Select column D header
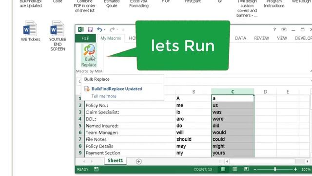312x176 pixels. [265, 91]
